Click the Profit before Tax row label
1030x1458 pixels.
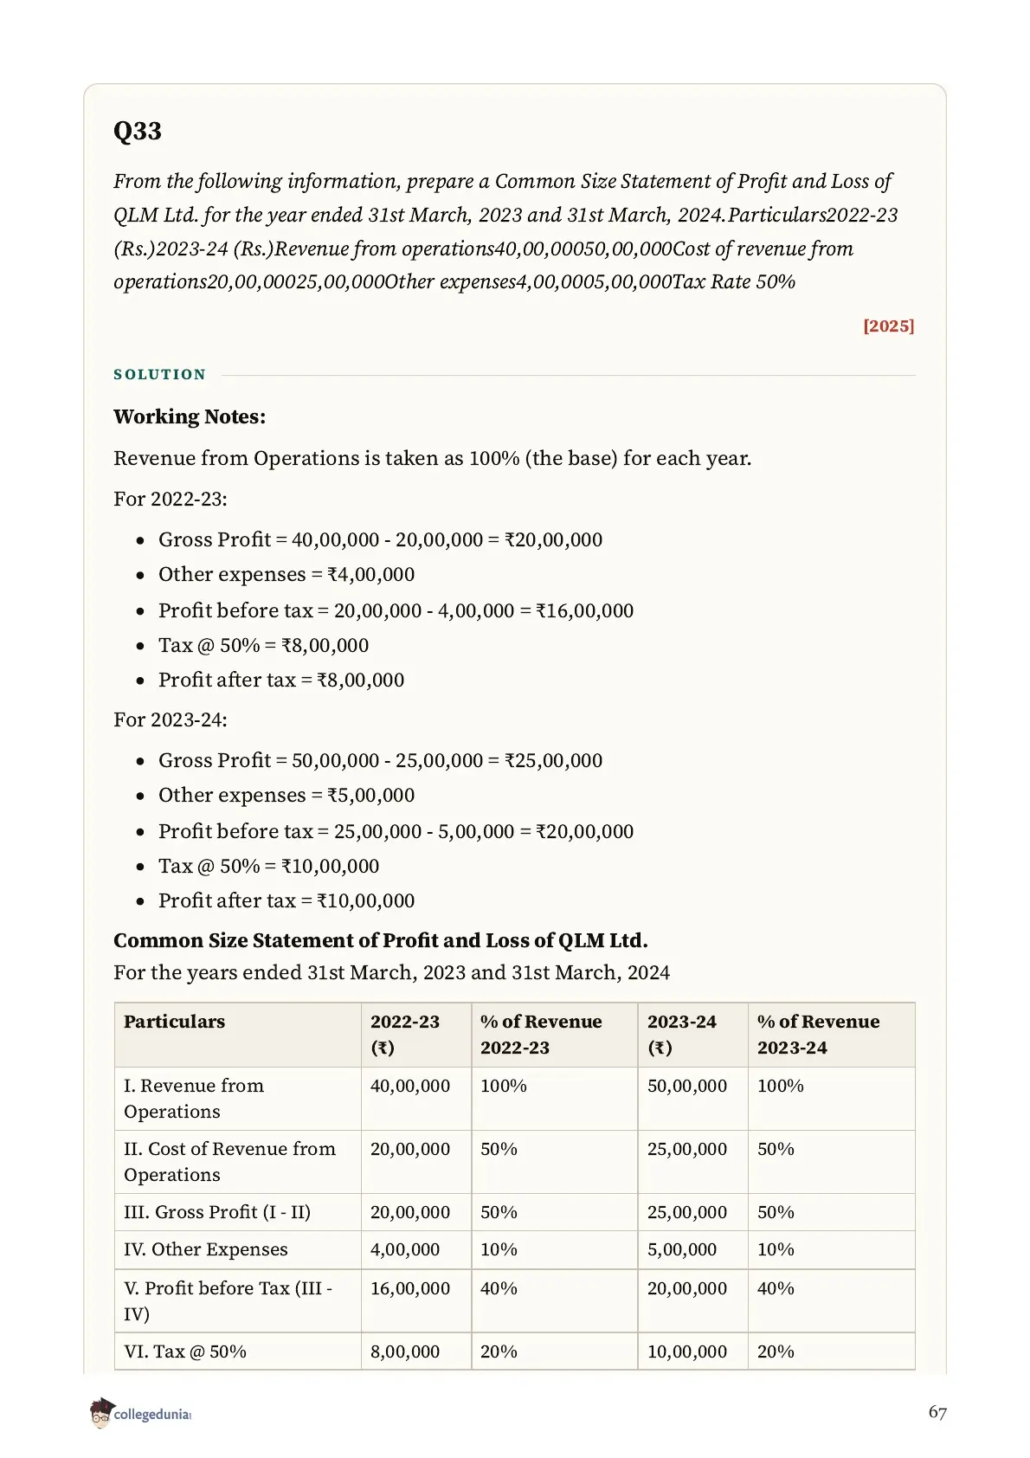point(229,1300)
